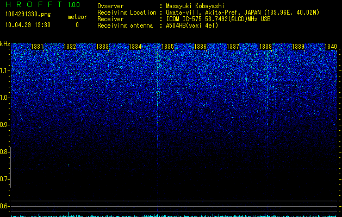Click the observer name Masayuki Kobayashi
Screen dimensions: 342x217
pos(195,6)
